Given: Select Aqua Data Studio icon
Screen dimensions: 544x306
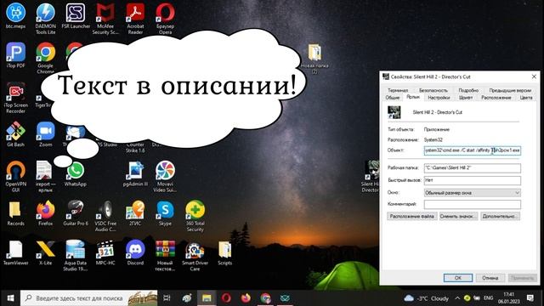Looking at the screenshot, I should (x=76, y=255).
